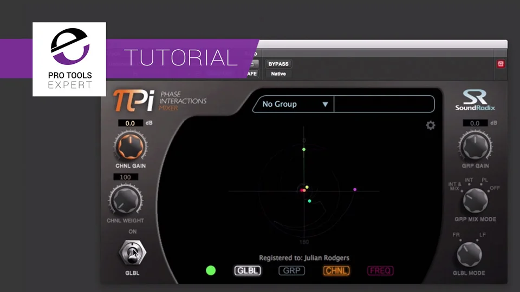520x292 pixels.
Task: Click the FR label of GLBL MODE
Action: point(456,234)
